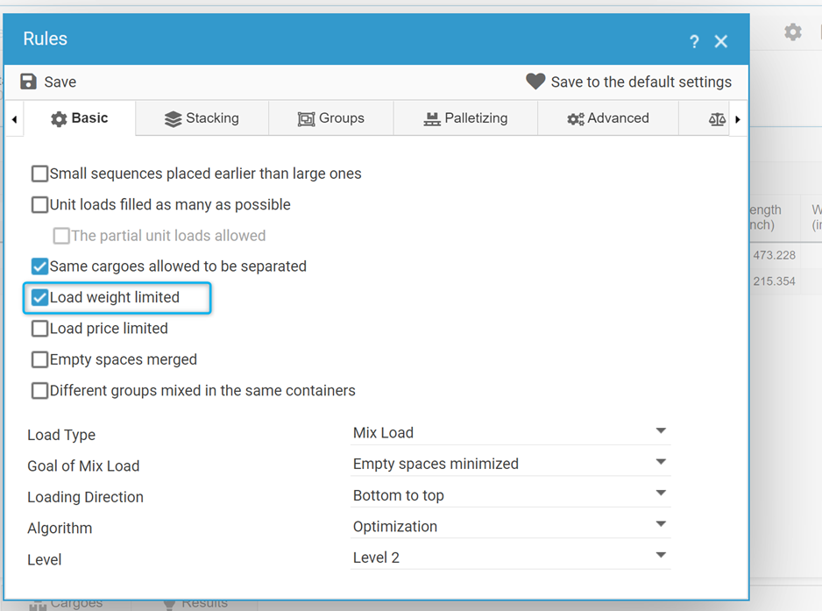Click the Load Type label

click(61, 435)
